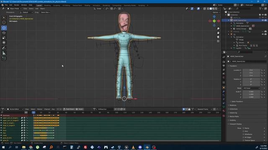Toggle All Edges checkbox in Viewport Display

pos(243,137)
